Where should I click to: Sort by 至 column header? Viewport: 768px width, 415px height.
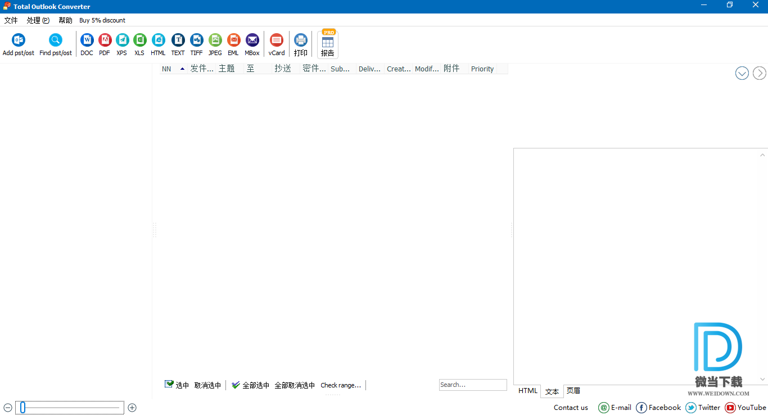click(258, 69)
